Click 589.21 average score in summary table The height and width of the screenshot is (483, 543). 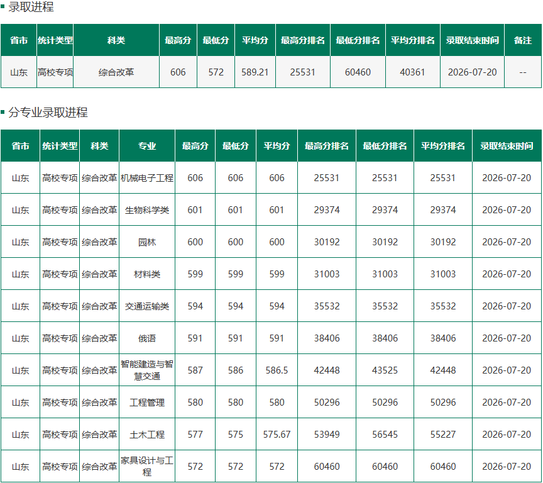pos(255,72)
